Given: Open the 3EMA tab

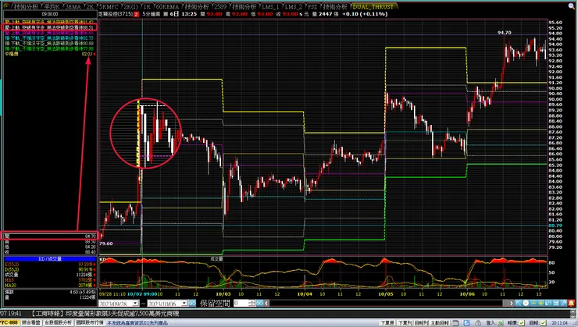Looking at the screenshot, I should pos(73,6).
